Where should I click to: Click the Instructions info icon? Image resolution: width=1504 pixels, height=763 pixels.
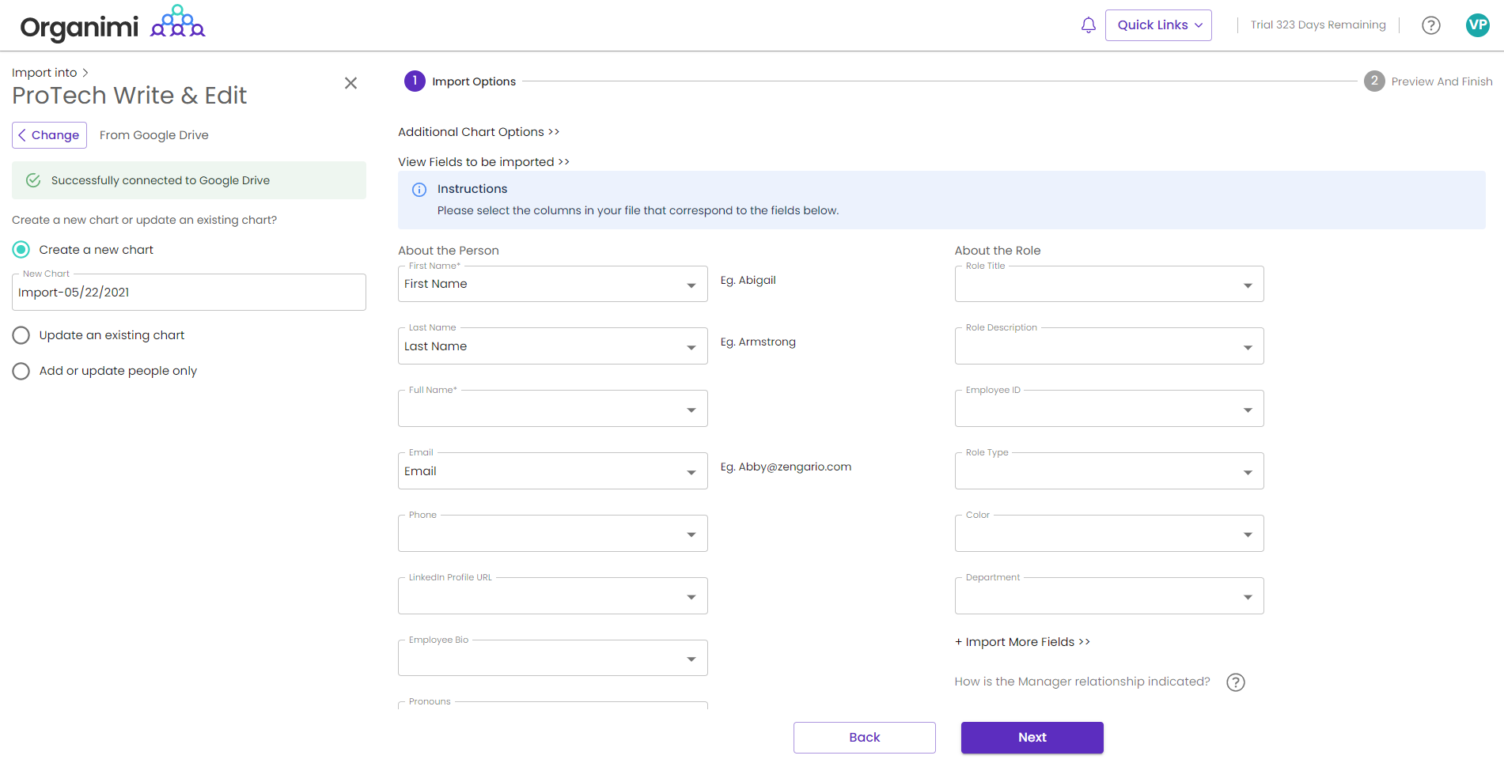click(x=419, y=190)
